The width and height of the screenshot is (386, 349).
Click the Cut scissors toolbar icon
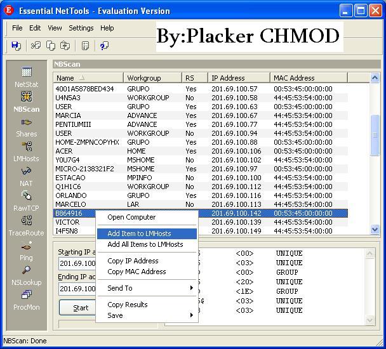pos(36,46)
